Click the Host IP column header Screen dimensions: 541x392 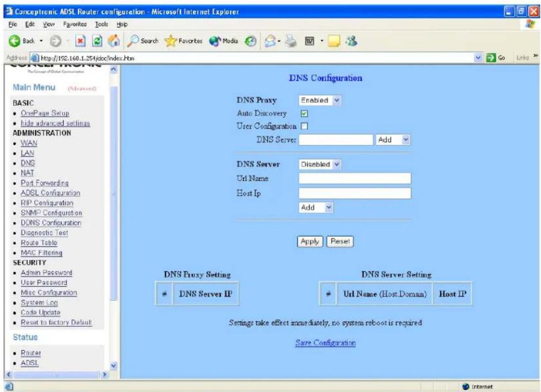point(452,294)
